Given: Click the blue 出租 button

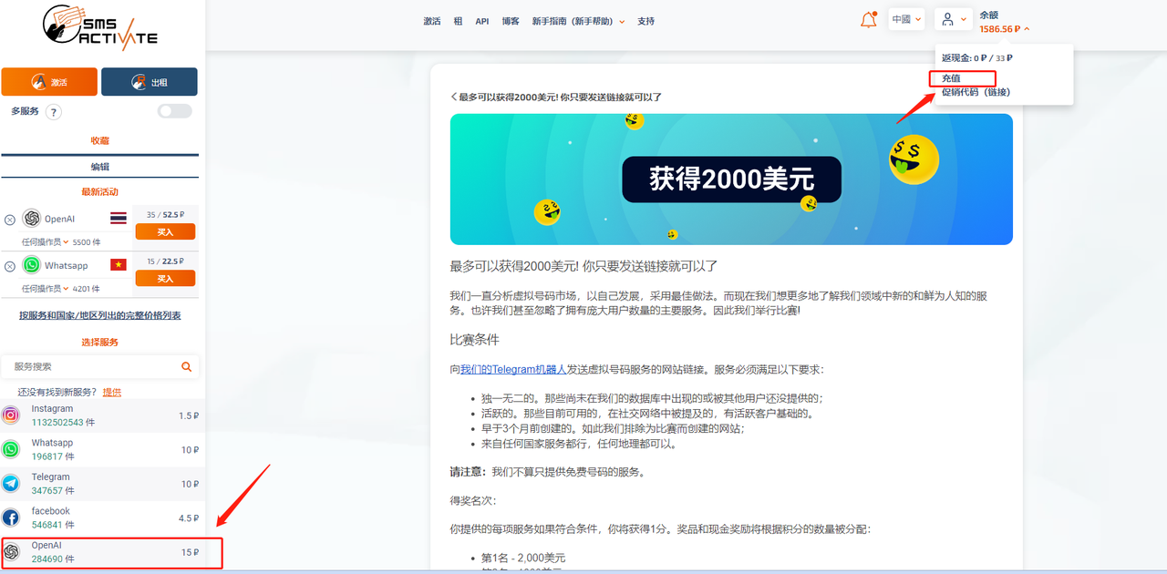Looking at the screenshot, I should coord(150,82).
